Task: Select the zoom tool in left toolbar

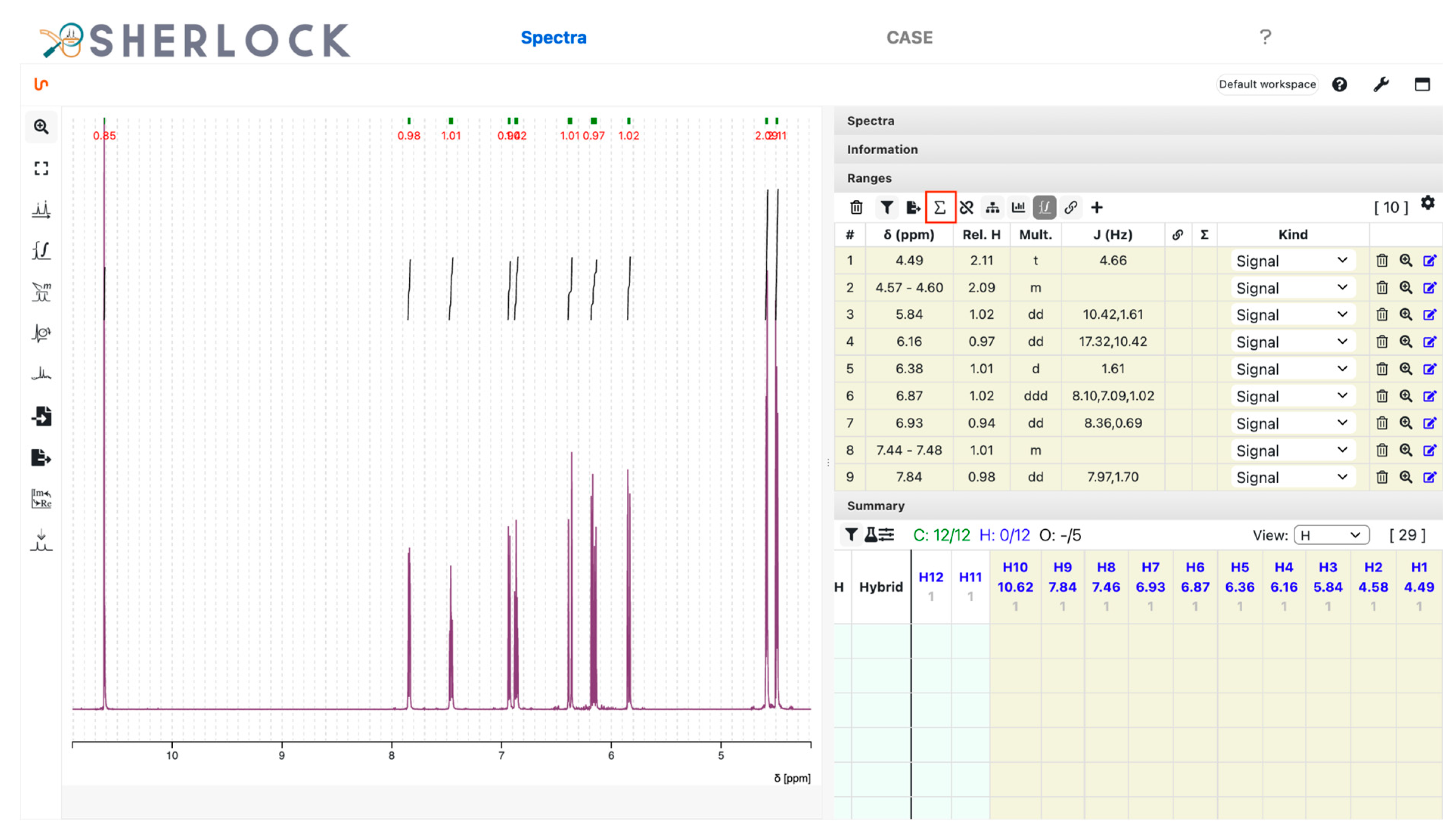Action: tap(41, 127)
